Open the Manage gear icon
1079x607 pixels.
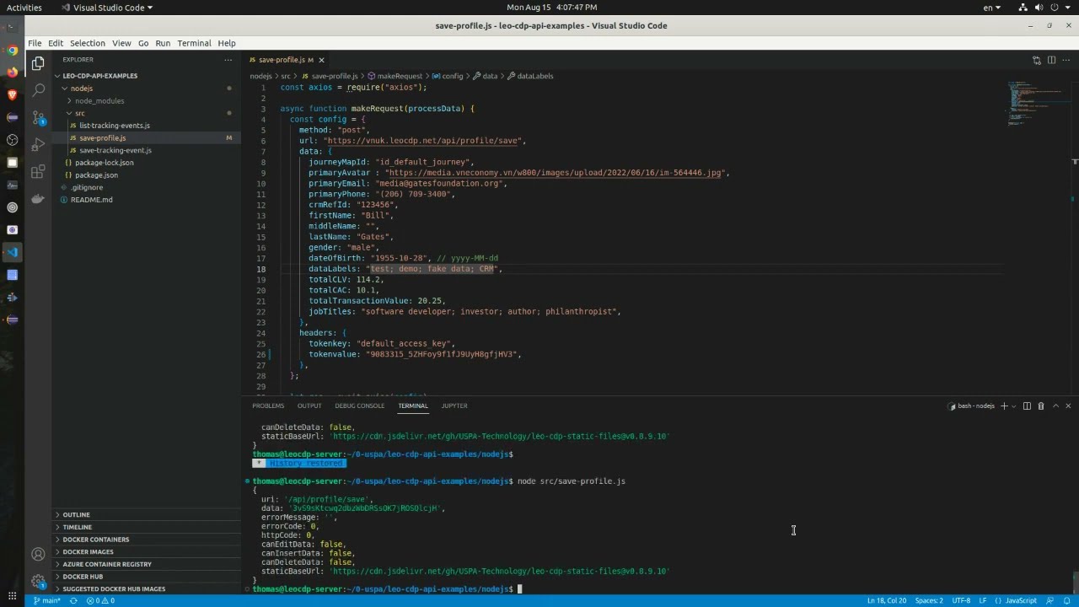click(x=38, y=581)
